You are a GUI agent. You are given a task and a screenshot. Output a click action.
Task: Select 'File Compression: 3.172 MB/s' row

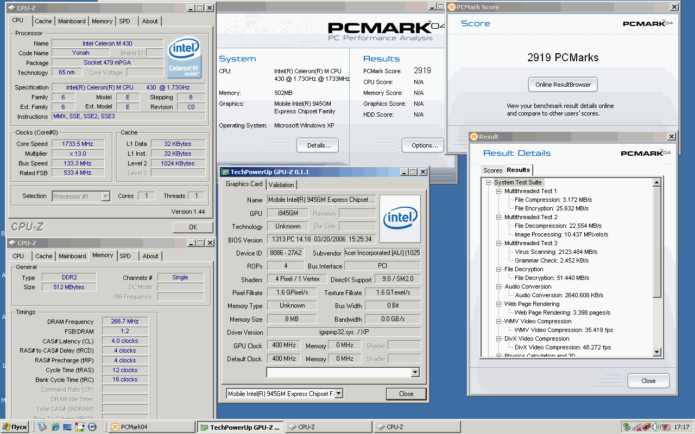553,200
